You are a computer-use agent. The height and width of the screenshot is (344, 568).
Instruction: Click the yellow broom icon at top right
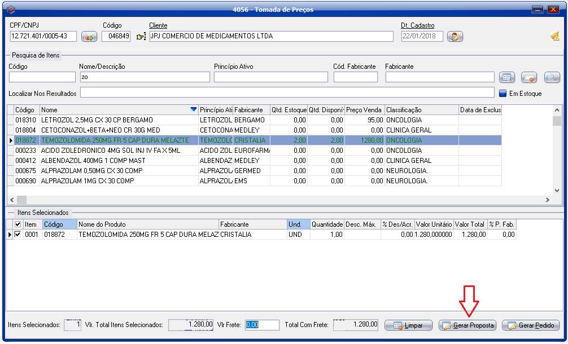555,37
